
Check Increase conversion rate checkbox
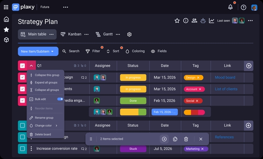pos(22,149)
